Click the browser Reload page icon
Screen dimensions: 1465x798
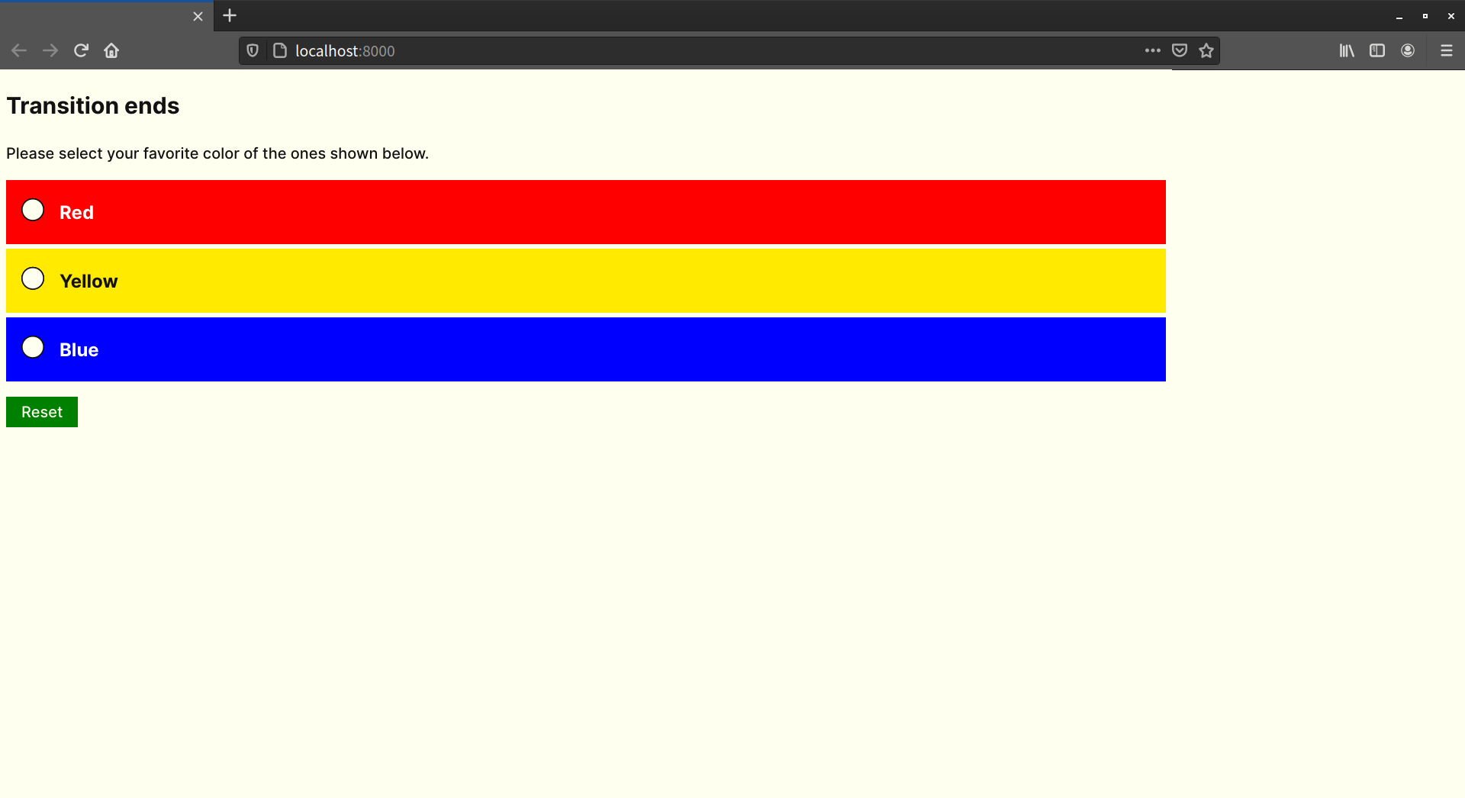81,50
